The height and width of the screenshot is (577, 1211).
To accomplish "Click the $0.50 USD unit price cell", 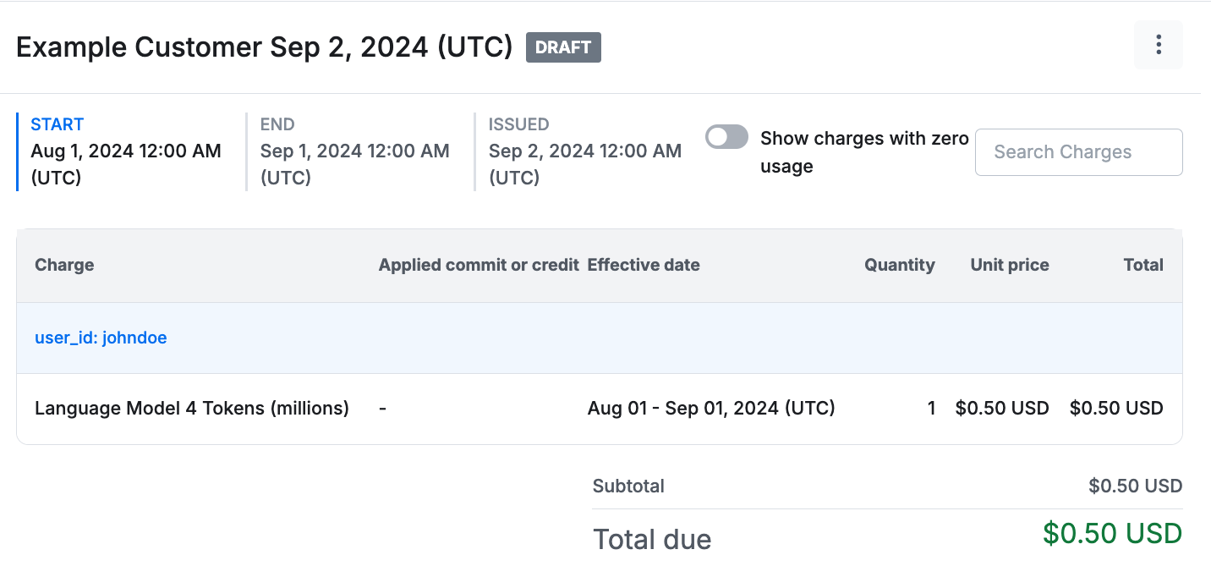I will click(1001, 409).
